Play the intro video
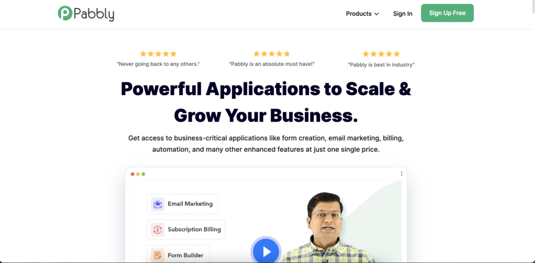 (x=266, y=252)
